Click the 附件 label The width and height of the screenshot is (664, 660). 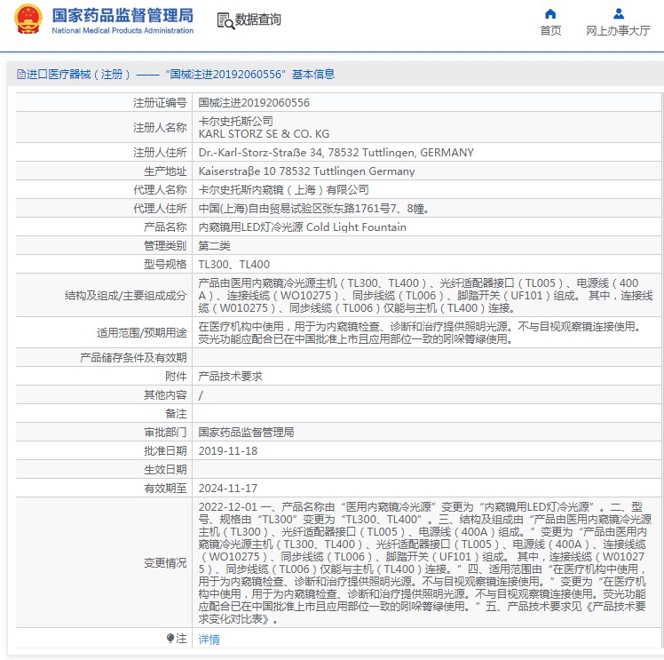click(x=176, y=376)
